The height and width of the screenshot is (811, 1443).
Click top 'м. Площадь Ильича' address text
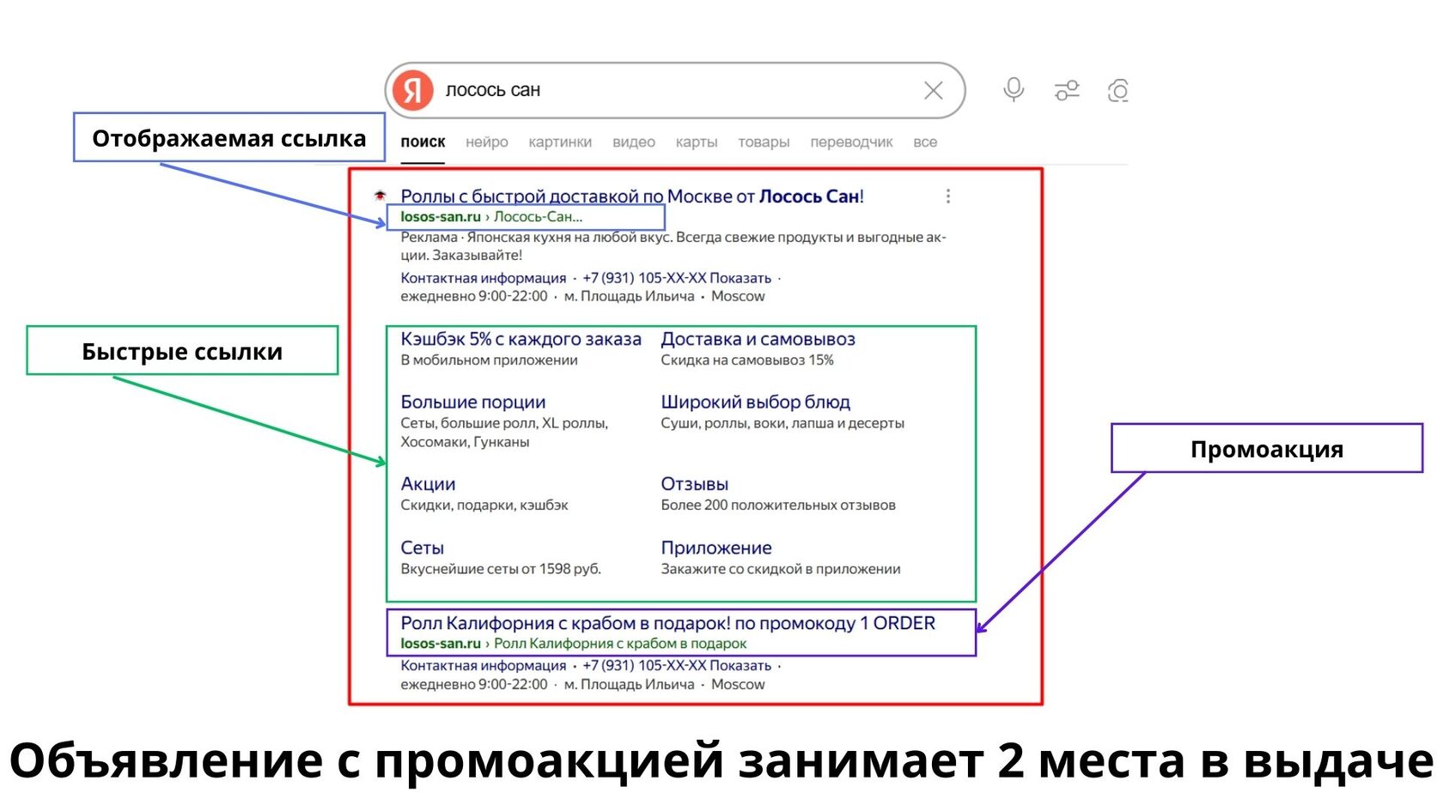coord(629,297)
